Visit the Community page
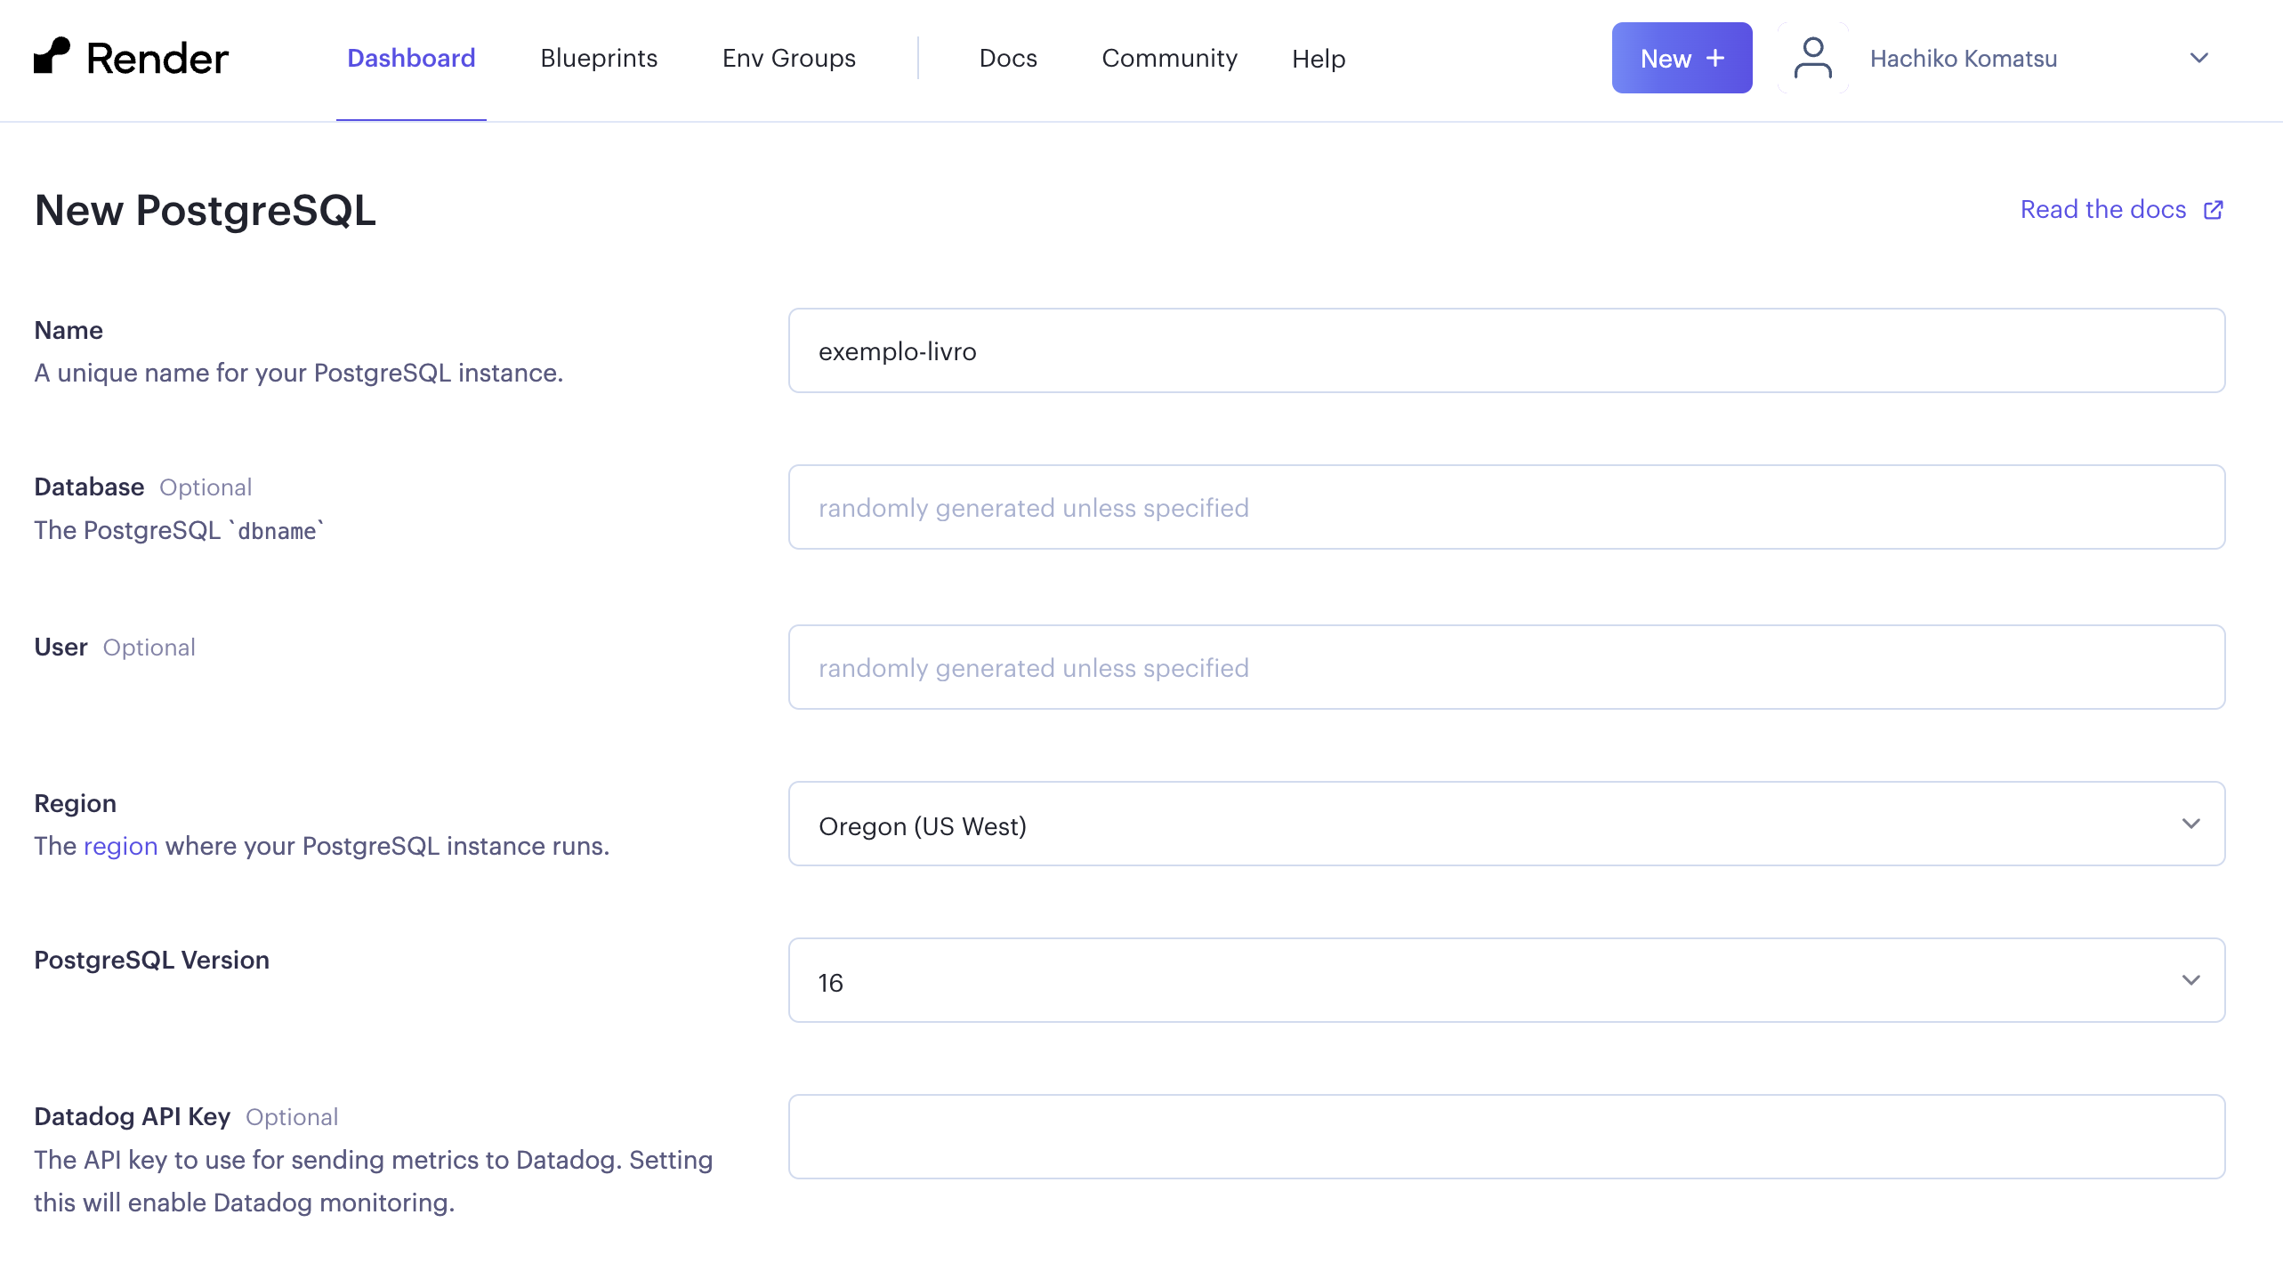This screenshot has height=1279, width=2283. (1169, 58)
